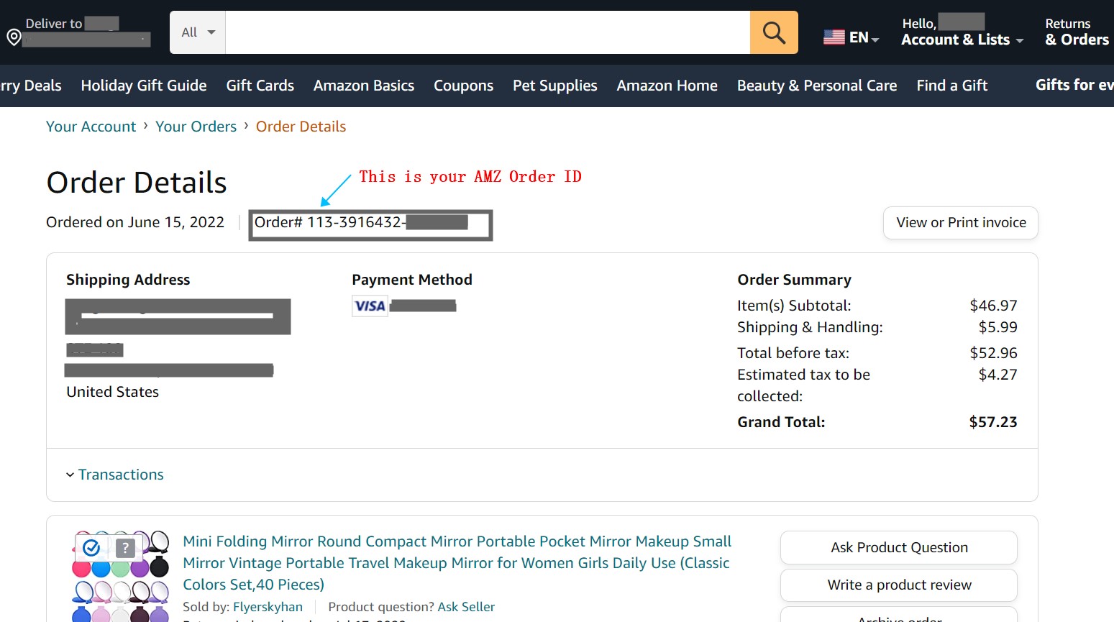The image size is (1114, 622).
Task: Go to the Coupons page
Action: pyautogui.click(x=463, y=85)
